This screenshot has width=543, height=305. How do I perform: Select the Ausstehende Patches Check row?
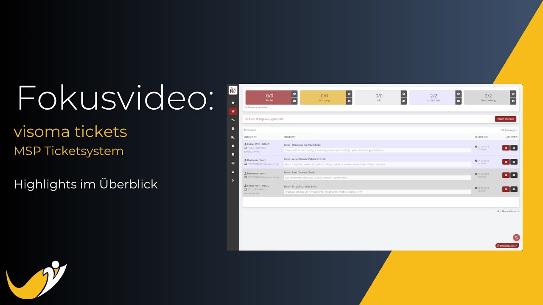pos(377,161)
